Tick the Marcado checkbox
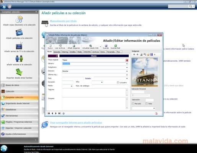Screen dimensions: 197x153 pos(133,104)
